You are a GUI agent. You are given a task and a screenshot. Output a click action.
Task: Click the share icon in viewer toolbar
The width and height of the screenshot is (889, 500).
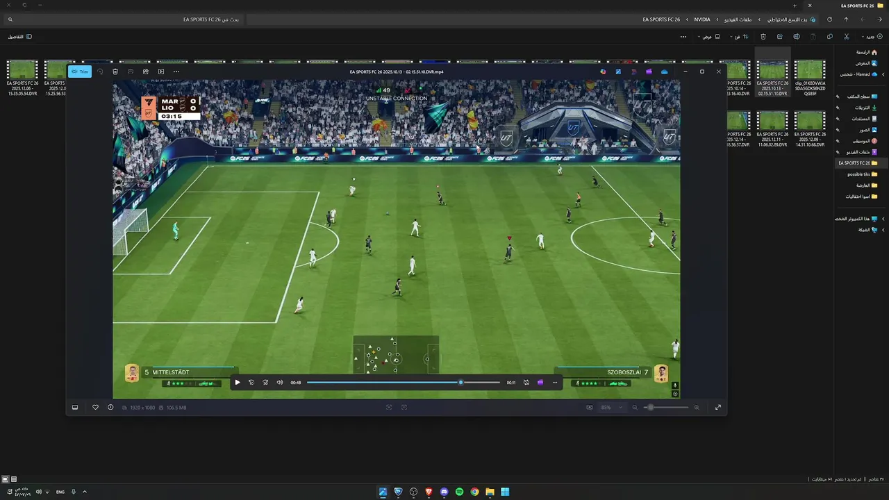click(x=146, y=72)
